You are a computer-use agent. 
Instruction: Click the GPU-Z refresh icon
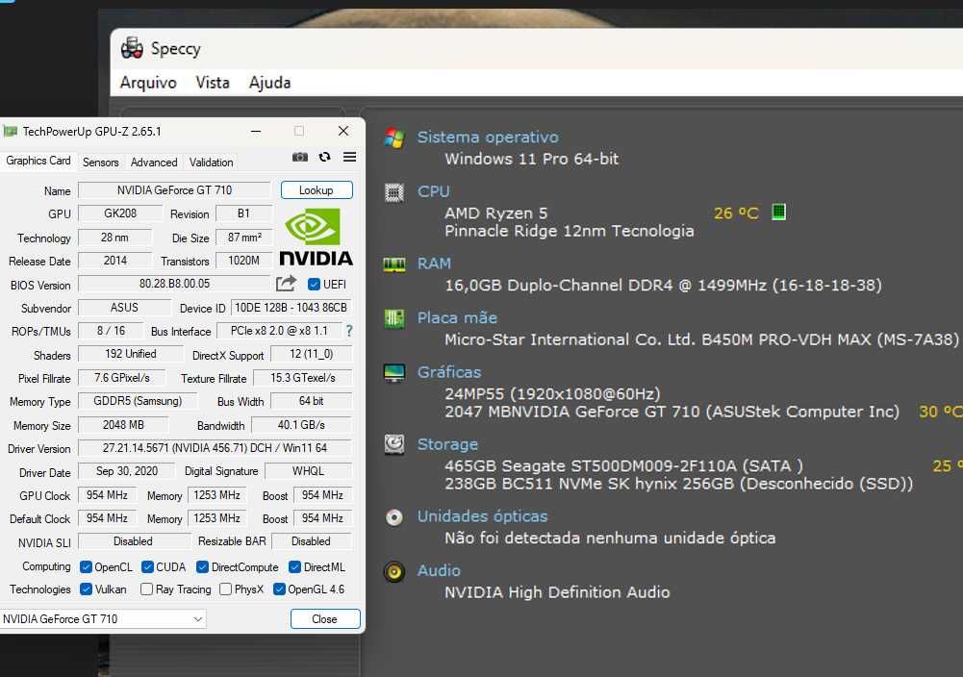(325, 157)
